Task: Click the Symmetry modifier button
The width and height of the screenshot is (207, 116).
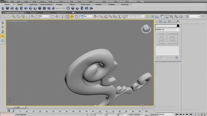Action: pyautogui.click(x=172, y=40)
